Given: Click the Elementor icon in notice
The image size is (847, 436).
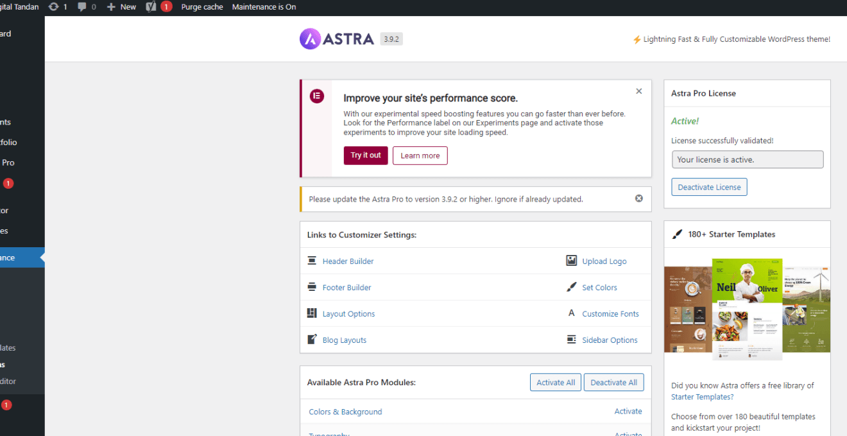Looking at the screenshot, I should (x=316, y=96).
